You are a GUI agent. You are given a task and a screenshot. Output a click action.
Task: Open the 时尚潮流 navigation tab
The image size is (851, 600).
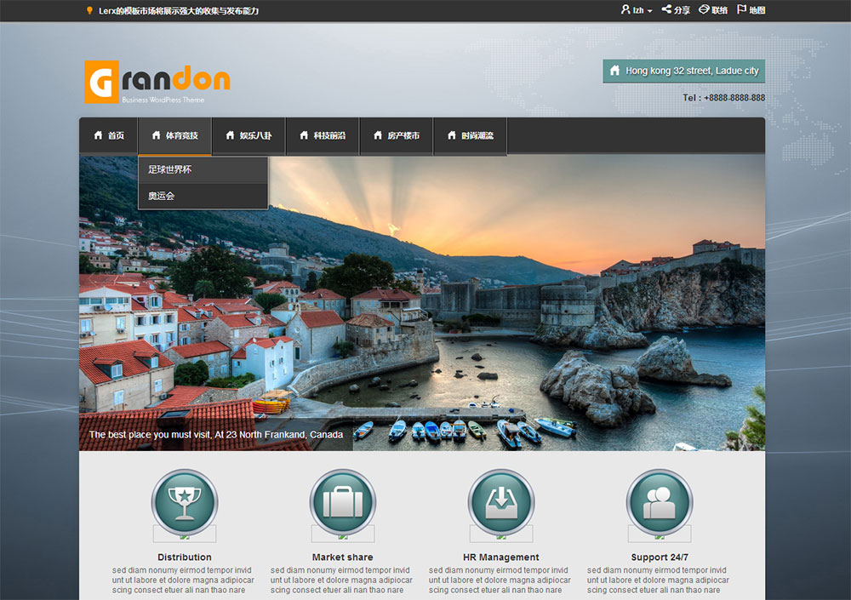point(470,136)
